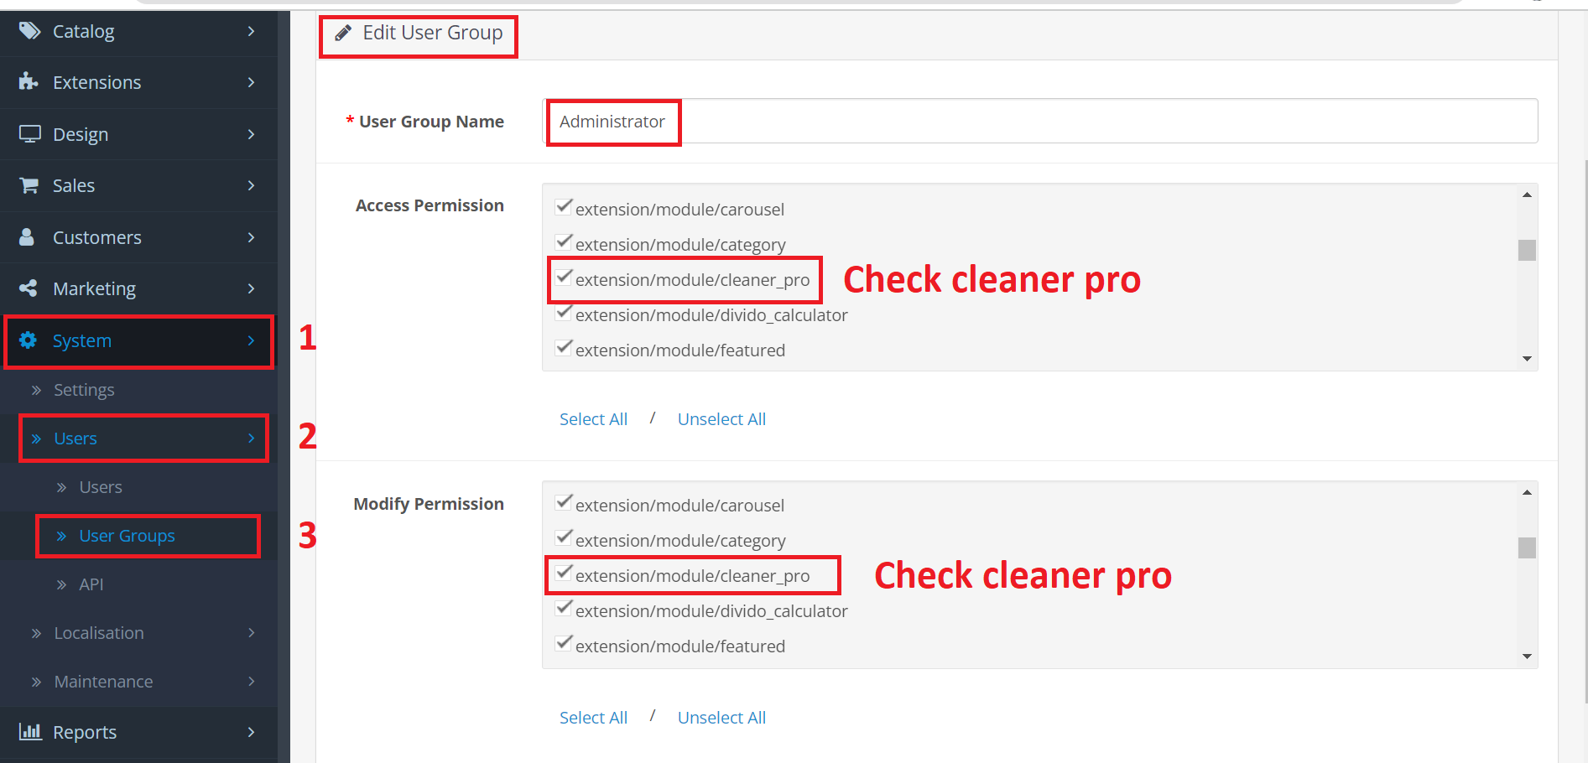Toggle cleaner_pro checkbox under Access Permission

click(x=565, y=278)
